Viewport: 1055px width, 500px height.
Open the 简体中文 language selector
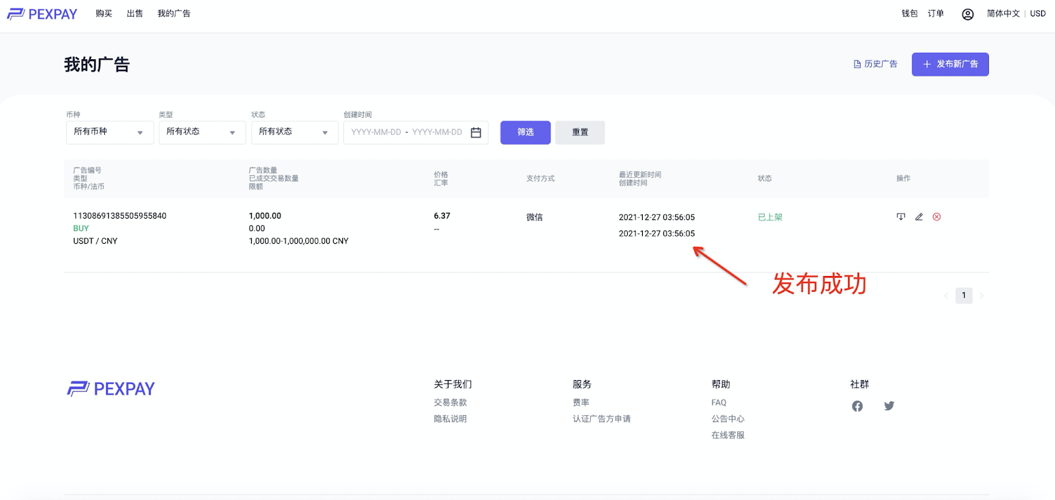pos(1003,14)
